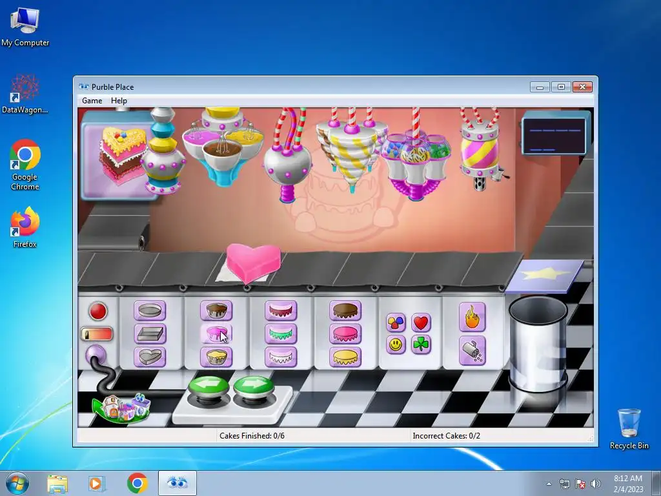Click Cakes Finished: 0/6 status text

tap(252, 436)
